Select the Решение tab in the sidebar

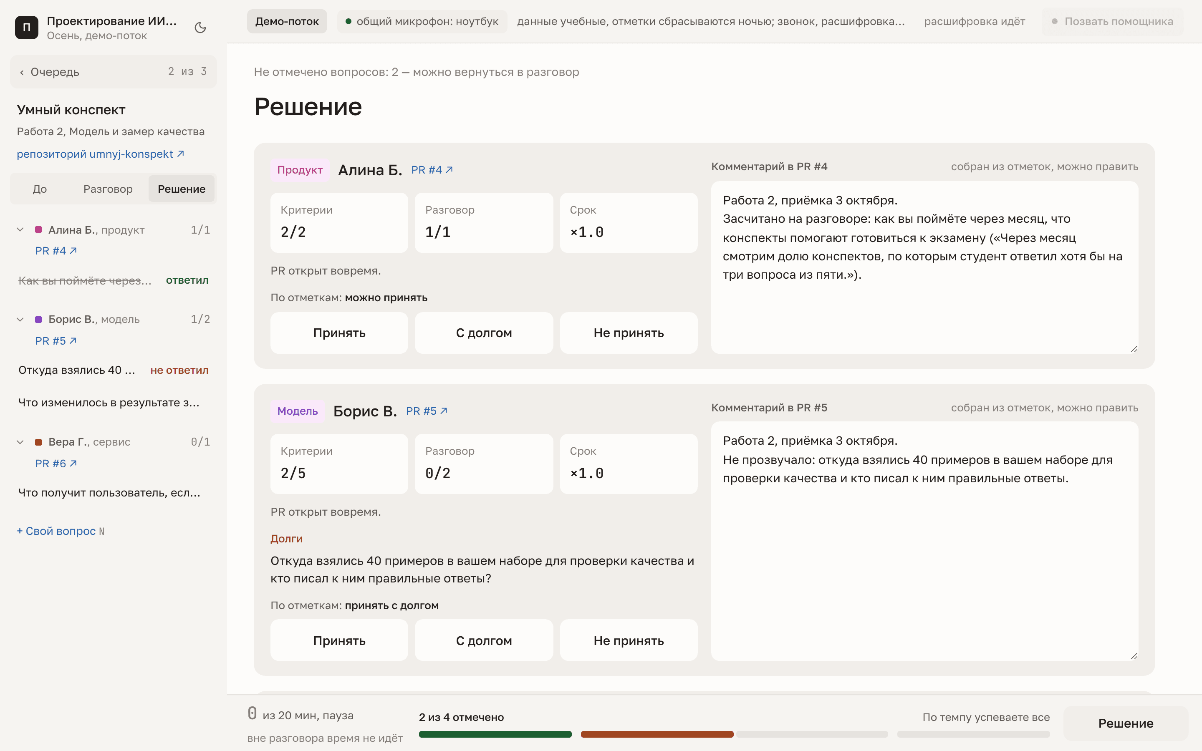(x=181, y=189)
